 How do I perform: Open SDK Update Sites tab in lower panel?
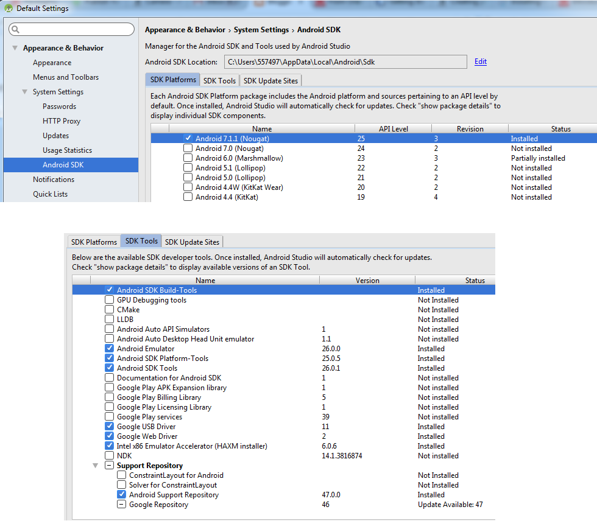[x=193, y=242]
